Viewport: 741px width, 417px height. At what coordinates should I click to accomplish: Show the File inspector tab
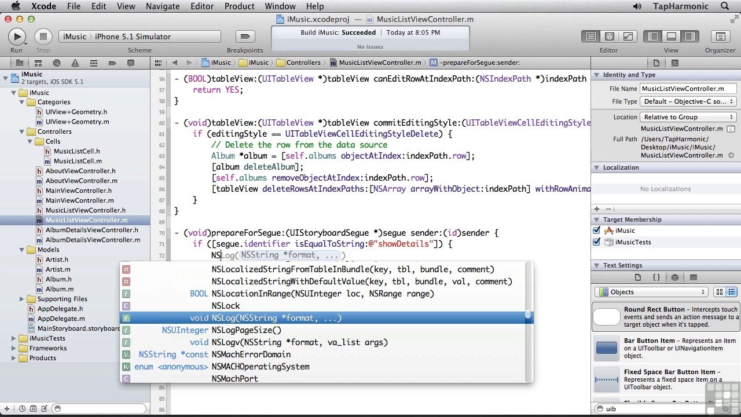pyautogui.click(x=656, y=63)
